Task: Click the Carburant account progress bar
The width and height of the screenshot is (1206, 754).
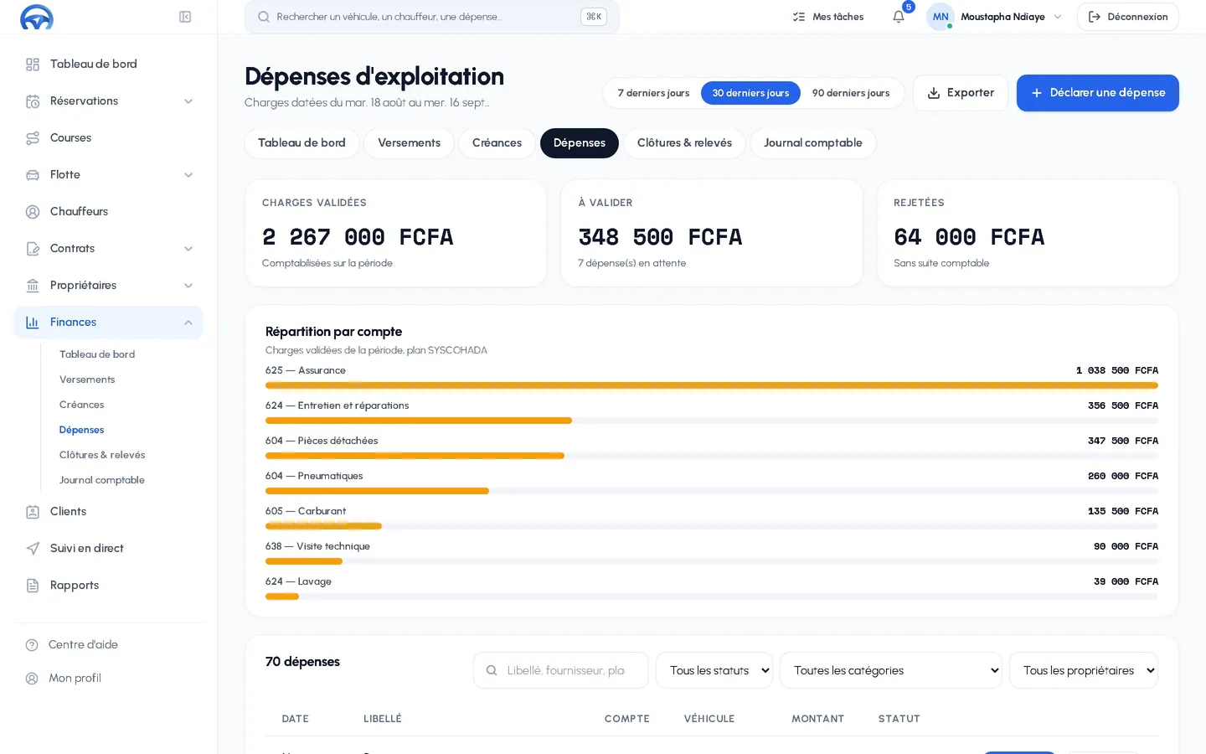Action: pos(712,526)
